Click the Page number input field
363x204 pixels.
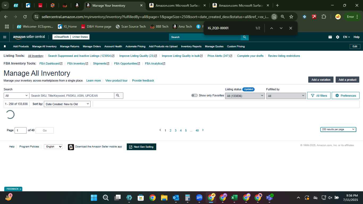pyautogui.click(x=20, y=130)
